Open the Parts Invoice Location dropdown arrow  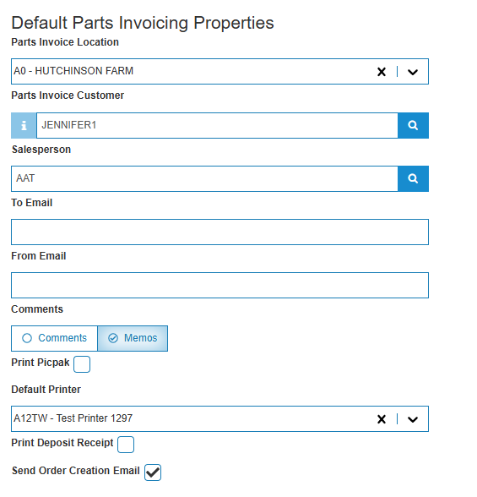[x=413, y=72]
